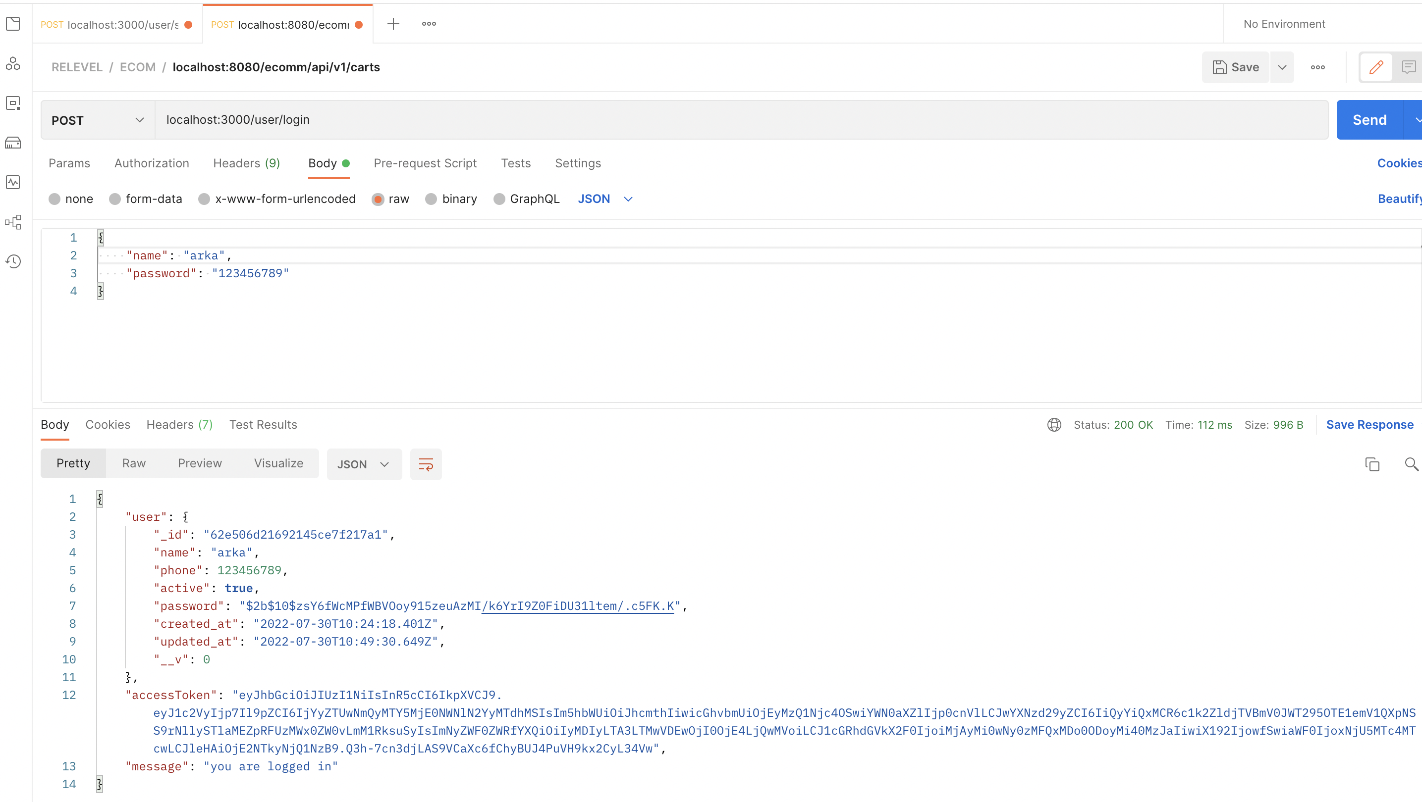Viewport: 1422px width, 802px height.
Task: Switch to the Authorization tab
Action: [152, 163]
